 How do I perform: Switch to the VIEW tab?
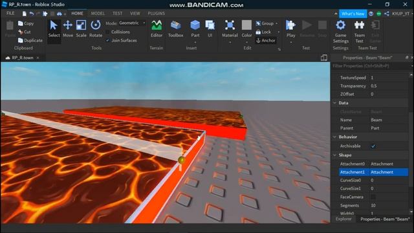click(x=135, y=13)
